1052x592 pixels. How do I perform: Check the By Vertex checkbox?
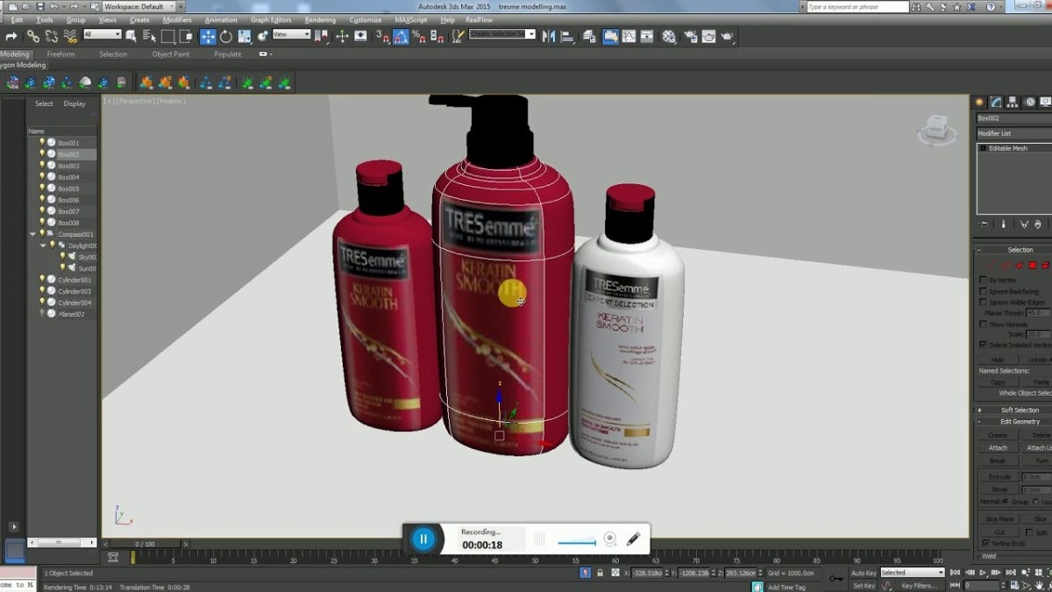tap(984, 280)
